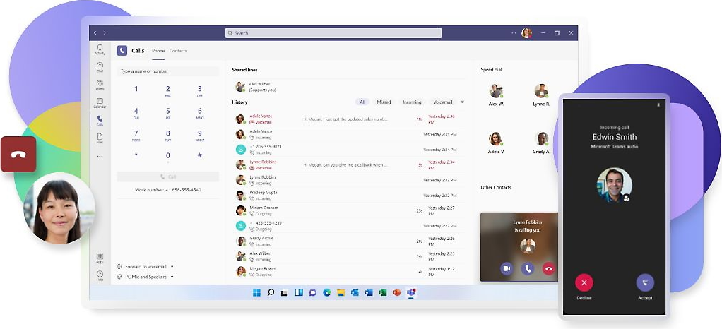The width and height of the screenshot is (722, 329).
Task: Click the red hang-up icon beside the woman's photo
Action: (x=18, y=154)
